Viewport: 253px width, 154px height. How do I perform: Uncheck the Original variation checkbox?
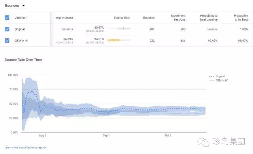(7, 29)
